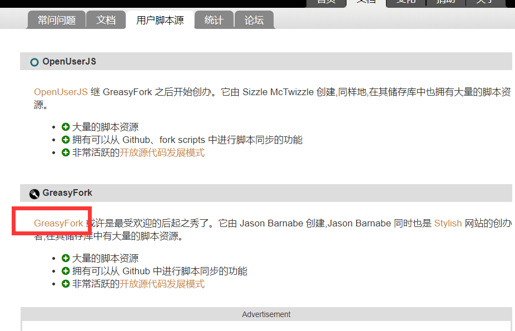Open the 统计 tab
Viewport: 515px width, 331px height.
(x=214, y=20)
